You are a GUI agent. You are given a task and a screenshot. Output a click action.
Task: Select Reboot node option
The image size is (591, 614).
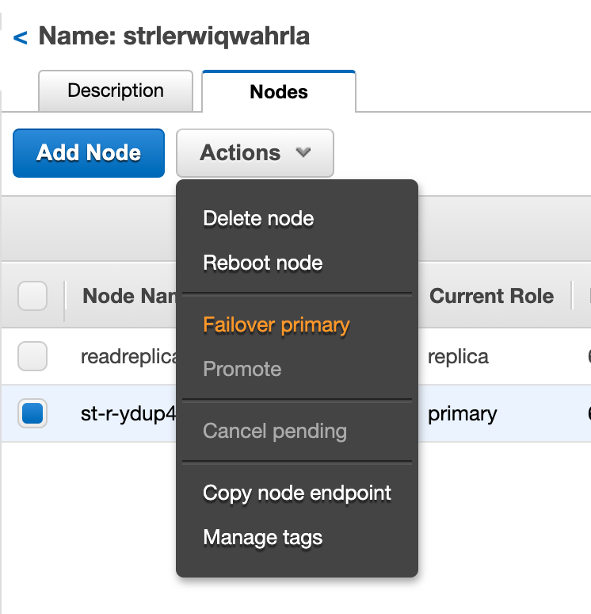262,263
